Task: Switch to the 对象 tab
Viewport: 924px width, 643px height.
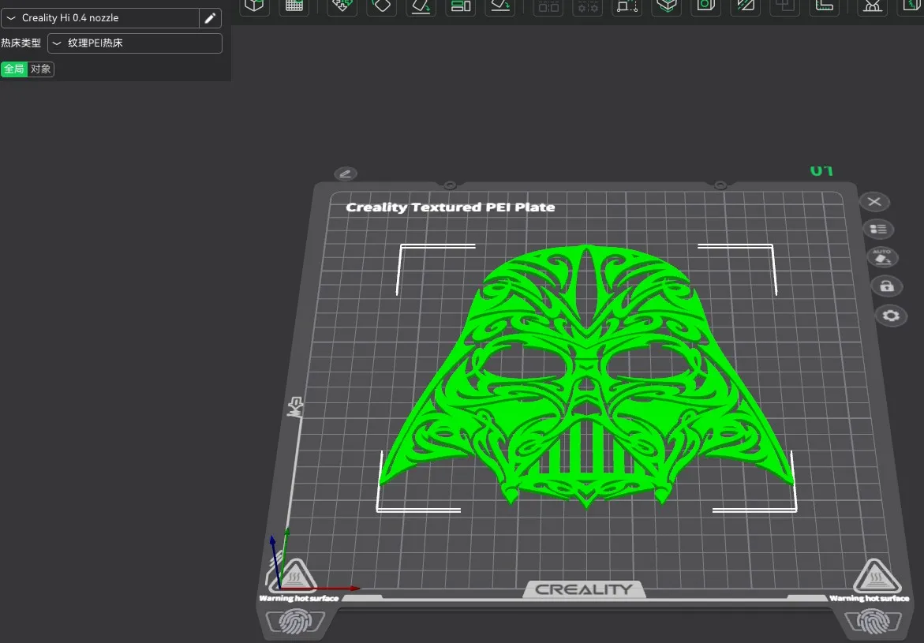Action: tap(41, 69)
